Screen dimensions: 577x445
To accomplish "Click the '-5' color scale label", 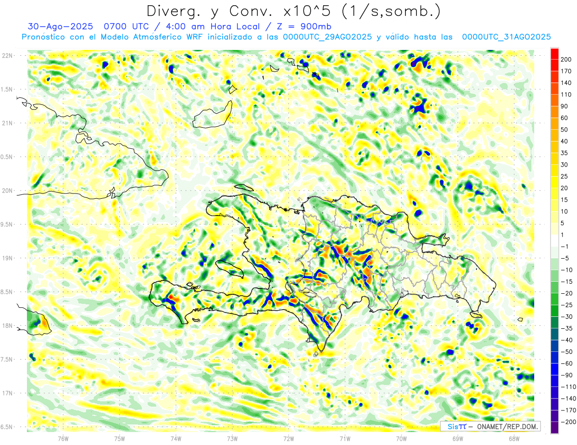I will point(566,258).
